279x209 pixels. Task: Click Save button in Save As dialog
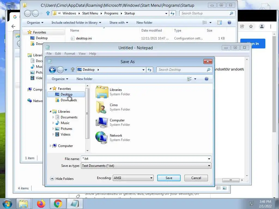tap(169, 178)
